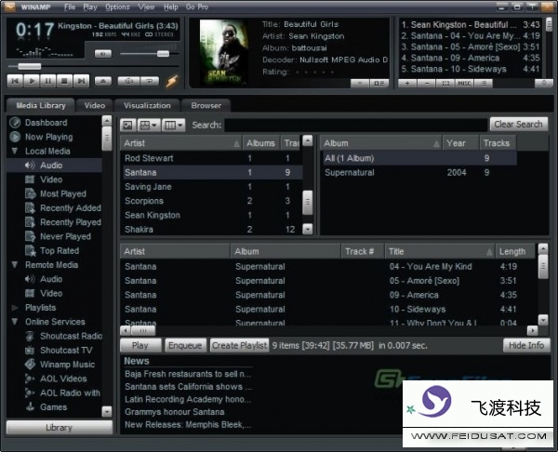Click the playlist select button
Screen dimensions: 558x452
point(445,84)
